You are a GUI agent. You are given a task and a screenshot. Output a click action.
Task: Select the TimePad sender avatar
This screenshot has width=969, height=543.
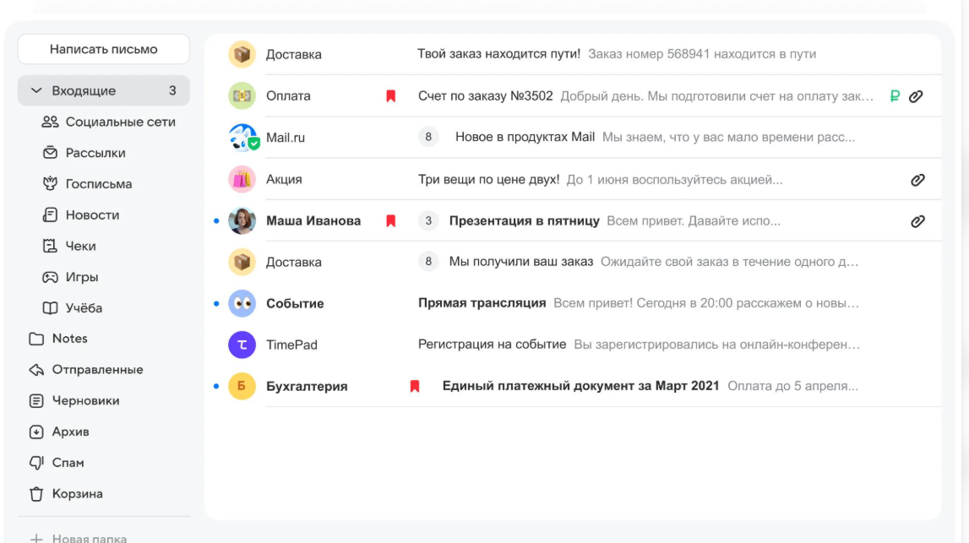point(242,345)
